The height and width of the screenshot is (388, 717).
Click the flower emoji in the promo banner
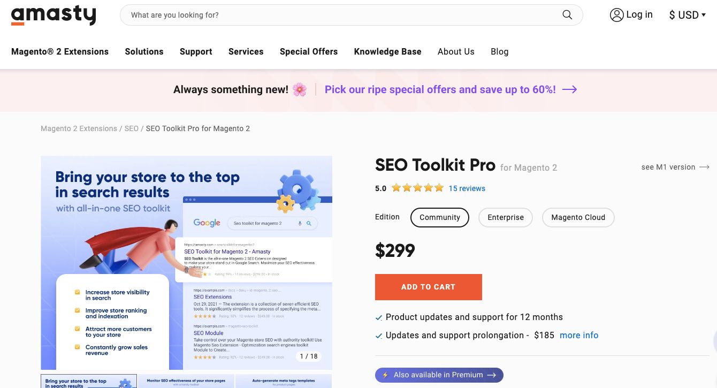(300, 89)
